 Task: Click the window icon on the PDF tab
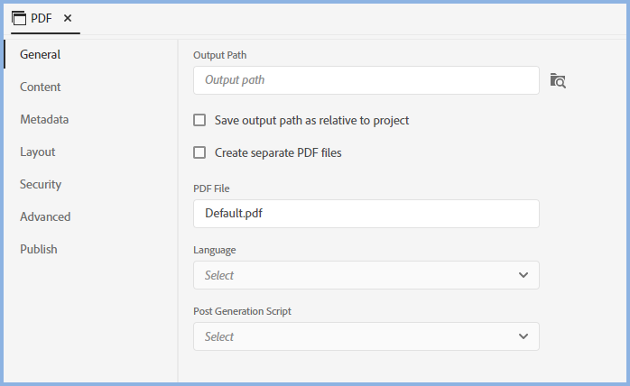[19, 18]
